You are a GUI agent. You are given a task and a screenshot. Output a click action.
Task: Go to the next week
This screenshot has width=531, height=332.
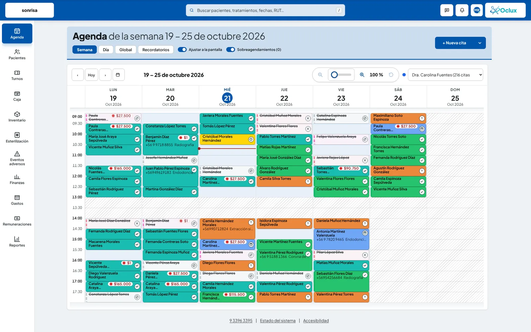click(x=105, y=75)
